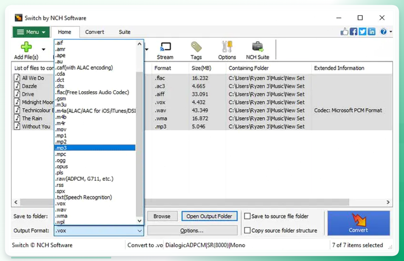Enable Copy source folder structure checkbox

coord(247,230)
